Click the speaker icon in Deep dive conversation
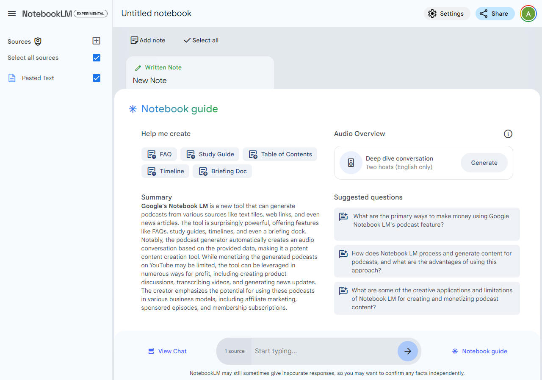 click(x=351, y=163)
